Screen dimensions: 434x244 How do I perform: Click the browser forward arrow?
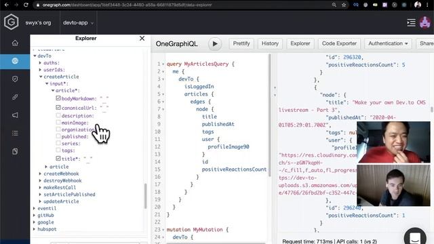click(x=16, y=5)
